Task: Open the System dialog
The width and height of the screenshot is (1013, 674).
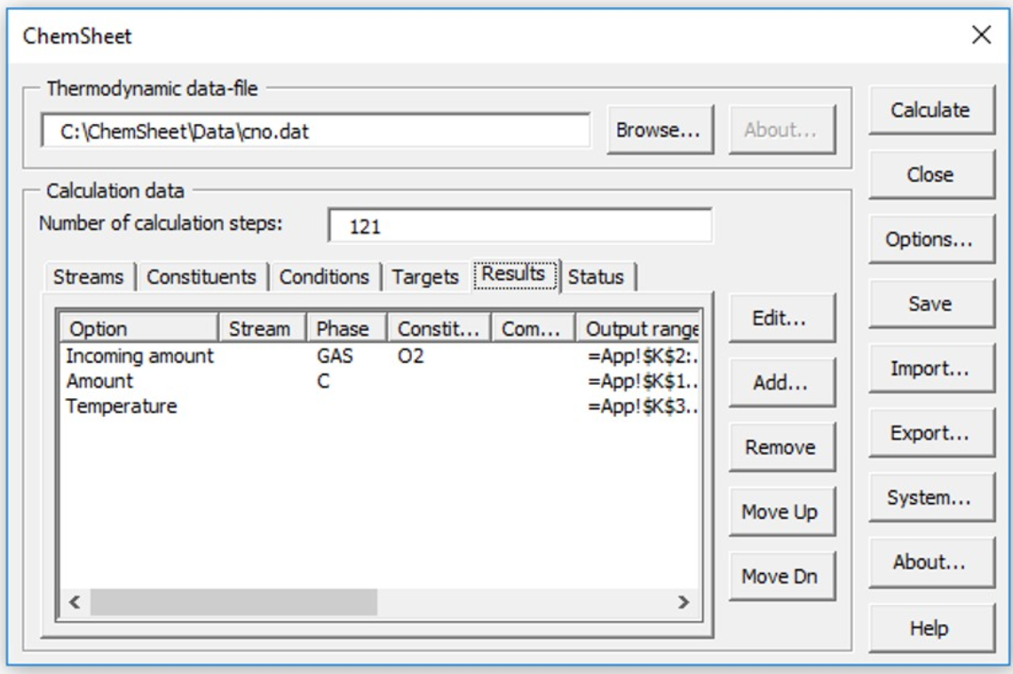Action: [930, 498]
